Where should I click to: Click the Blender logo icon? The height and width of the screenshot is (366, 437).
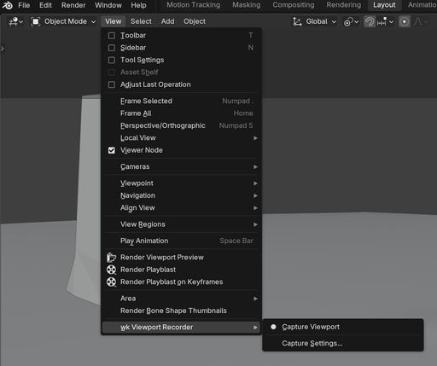coord(8,5)
